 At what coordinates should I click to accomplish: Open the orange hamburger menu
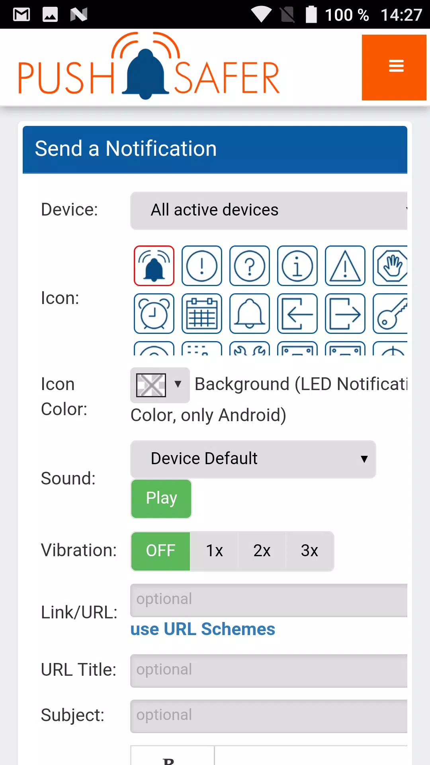394,67
